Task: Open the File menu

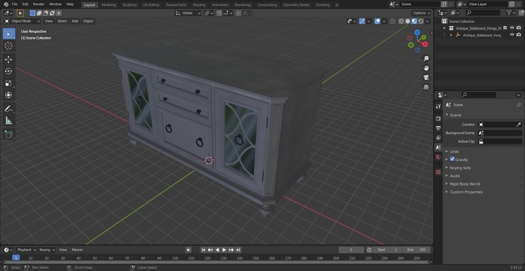Action: [x=15, y=4]
